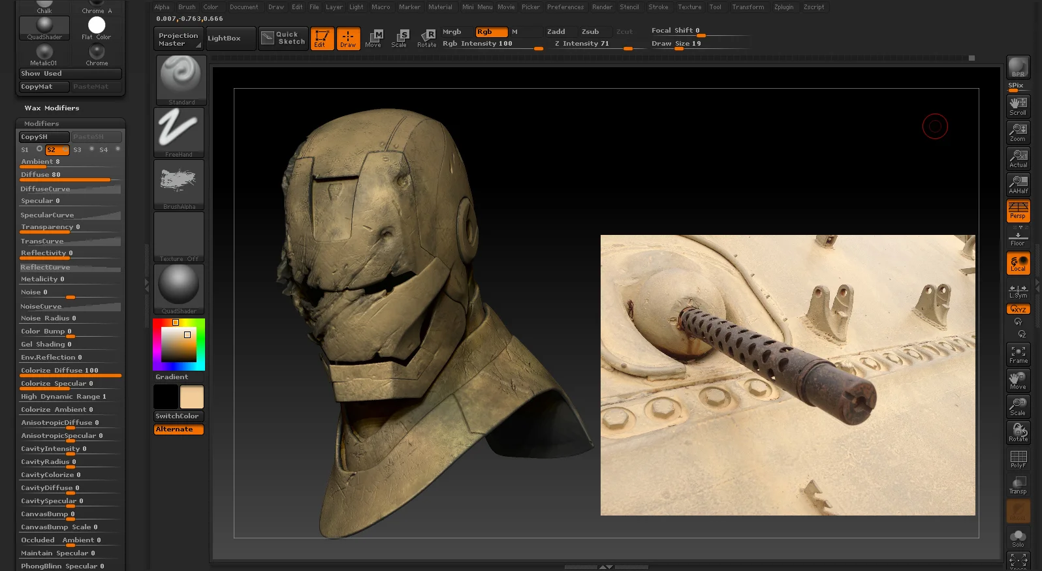Toggle Persp perspective view

1018,211
